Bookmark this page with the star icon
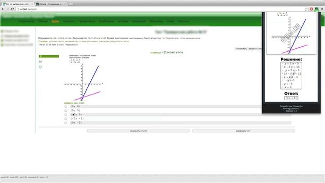325x183 pixels. pyautogui.click(x=306, y=9)
